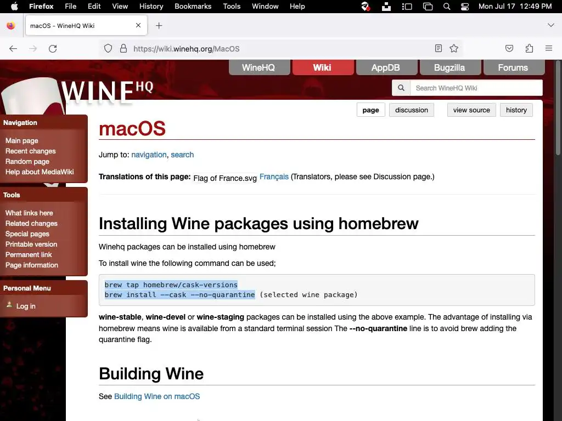Switch to the WineHQ site tab
The width and height of the screenshot is (562, 421).
[x=259, y=67]
